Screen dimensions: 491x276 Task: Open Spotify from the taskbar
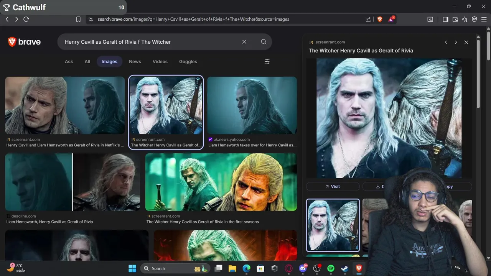click(331, 268)
